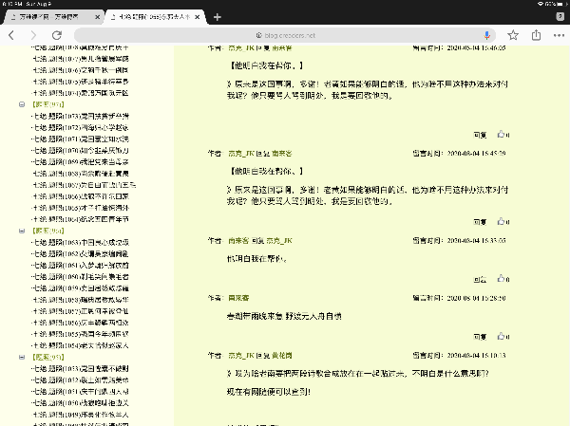Tap the microphone voice search icon
The image size is (570, 426).
[487, 35]
